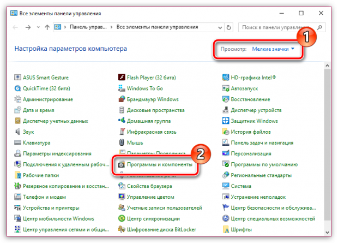The image size is (338, 243).
Task: Open Программы по умолчанию link
Action: point(264,164)
